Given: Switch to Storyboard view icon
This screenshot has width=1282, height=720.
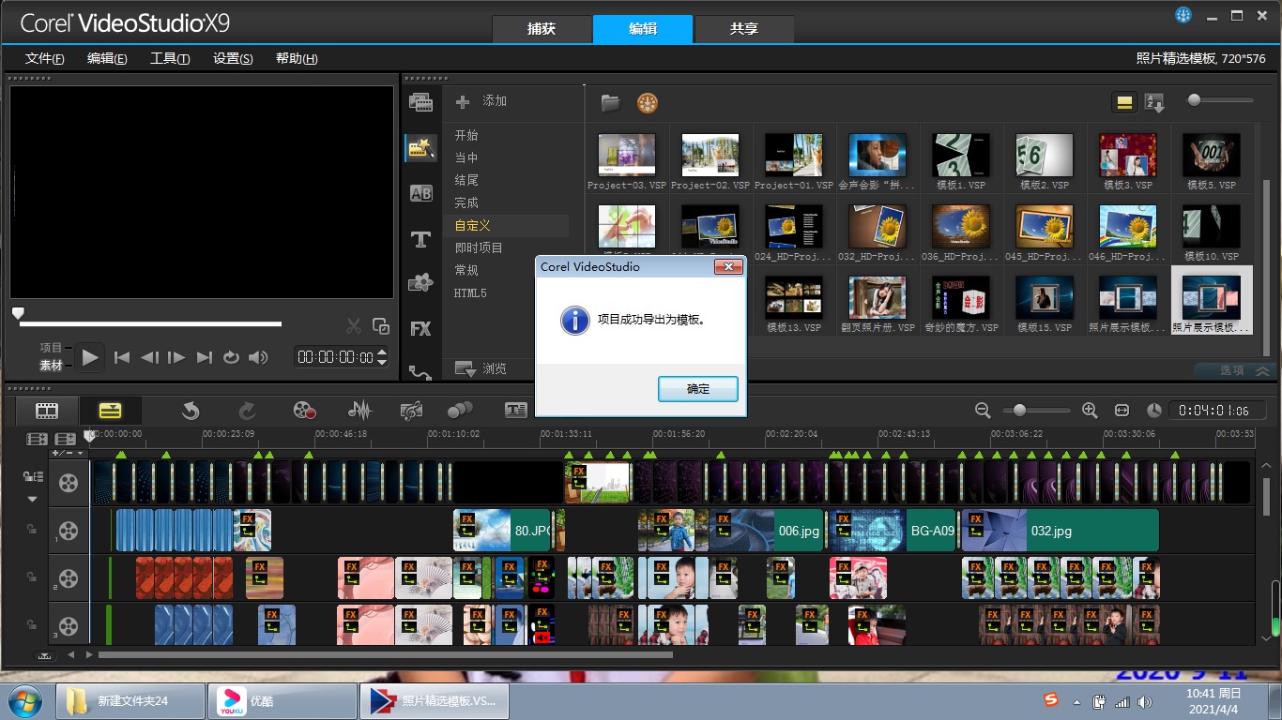Looking at the screenshot, I should [47, 411].
